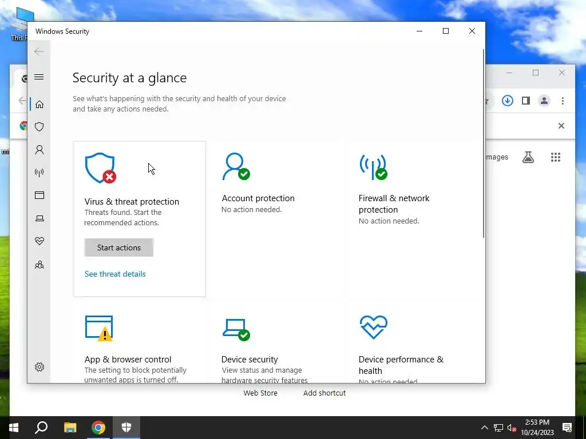Viewport: 586px width, 439px height.
Task: Click Start actions button
Action: [119, 248]
